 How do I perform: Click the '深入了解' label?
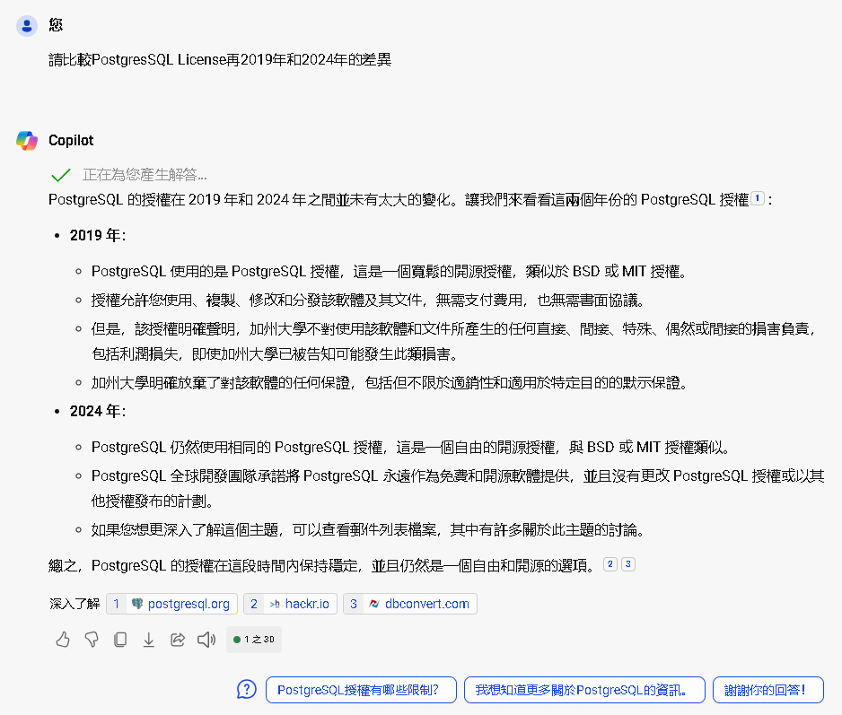coord(75,604)
